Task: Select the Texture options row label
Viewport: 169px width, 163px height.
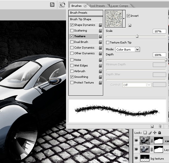Action: (80, 36)
